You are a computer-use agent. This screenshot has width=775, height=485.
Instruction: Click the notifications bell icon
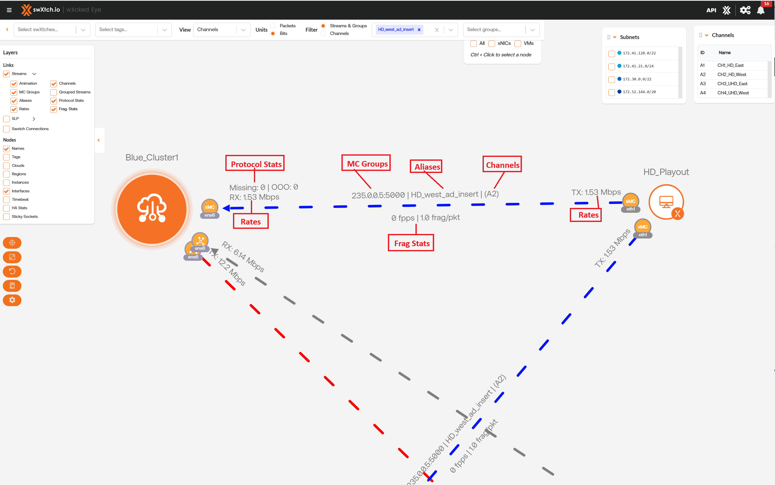(x=760, y=10)
